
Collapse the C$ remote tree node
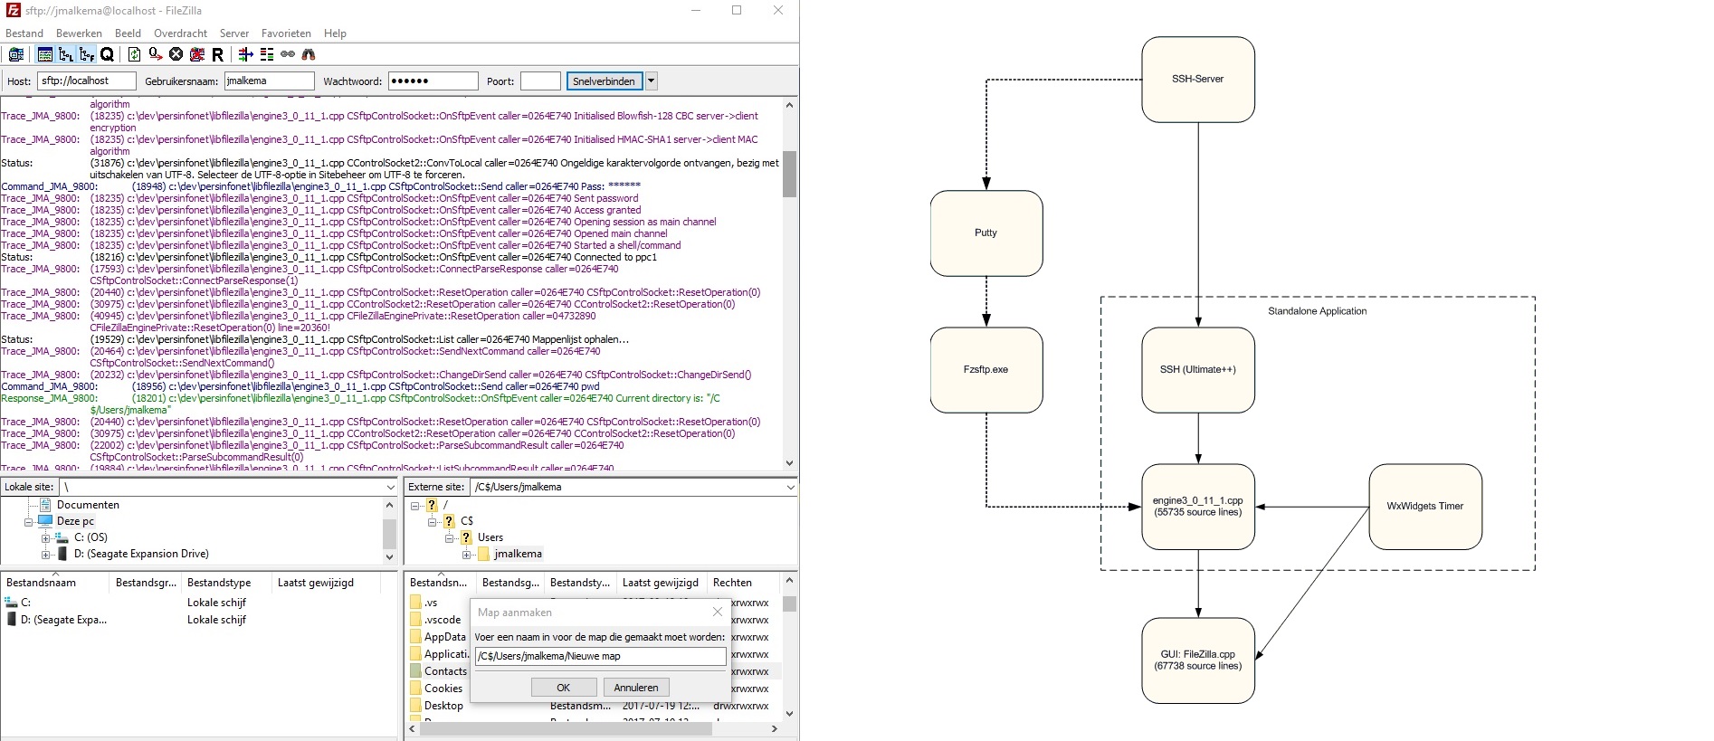pyautogui.click(x=432, y=522)
